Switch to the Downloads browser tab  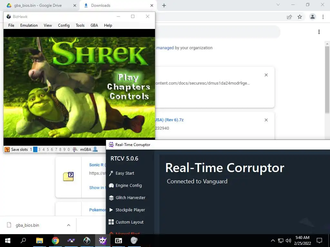(101, 5)
